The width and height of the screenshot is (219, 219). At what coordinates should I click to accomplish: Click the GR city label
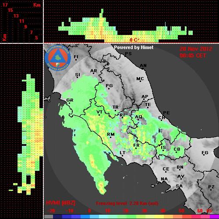tap(70, 100)
